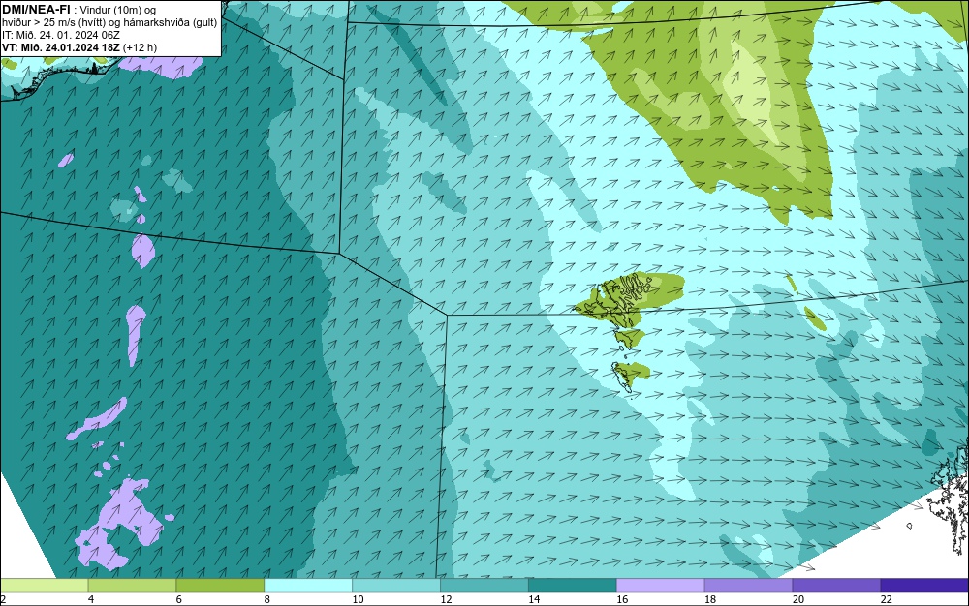Click the coastline outline at the right edge
969x606 pixels.
tap(950, 500)
